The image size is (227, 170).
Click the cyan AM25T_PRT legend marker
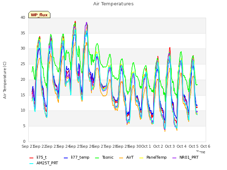pyautogui.click(x=32, y=164)
